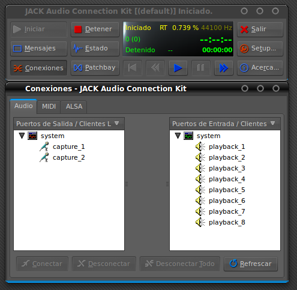Click the Refrescar refresh button
297x290 pixels.
click(251, 264)
